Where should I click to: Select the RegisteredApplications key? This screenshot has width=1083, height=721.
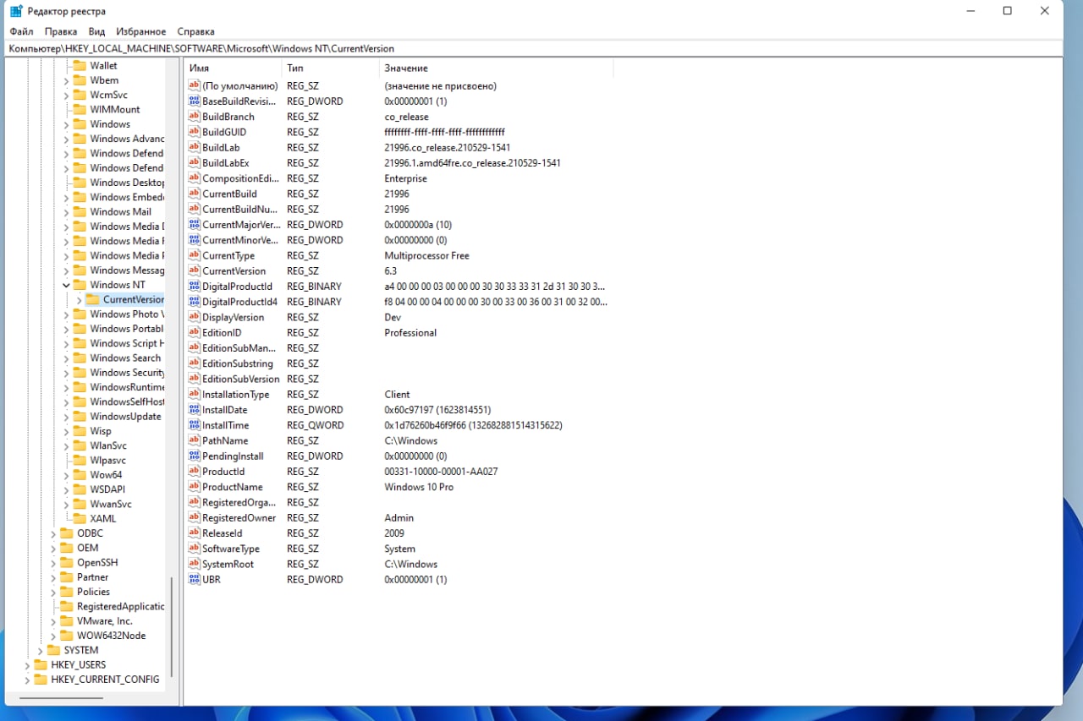120,606
